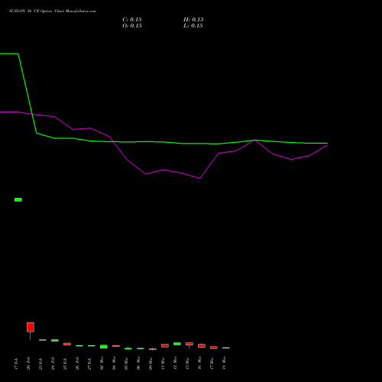
Task: Click the closing price value C: 0.15
Action: coord(132,20)
